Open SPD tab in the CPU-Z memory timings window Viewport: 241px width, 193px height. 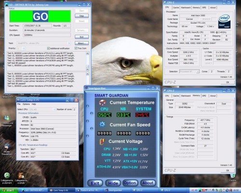pyautogui.click(x=204, y=96)
